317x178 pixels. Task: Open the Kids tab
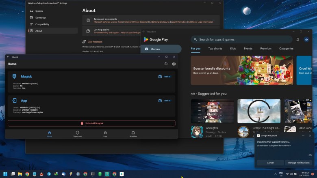click(x=233, y=49)
